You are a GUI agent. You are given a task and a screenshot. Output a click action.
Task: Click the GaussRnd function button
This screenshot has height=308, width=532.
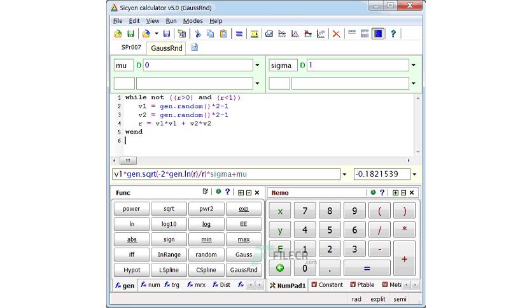pos(244,270)
